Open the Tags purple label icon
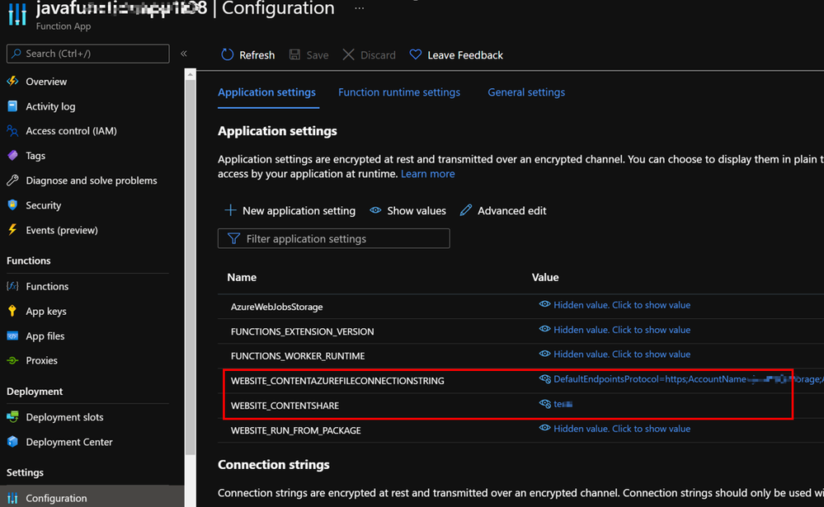 coord(12,156)
